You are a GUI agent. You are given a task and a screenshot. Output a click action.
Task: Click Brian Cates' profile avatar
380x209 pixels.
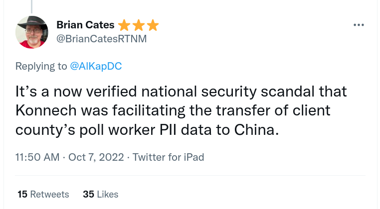(x=32, y=32)
